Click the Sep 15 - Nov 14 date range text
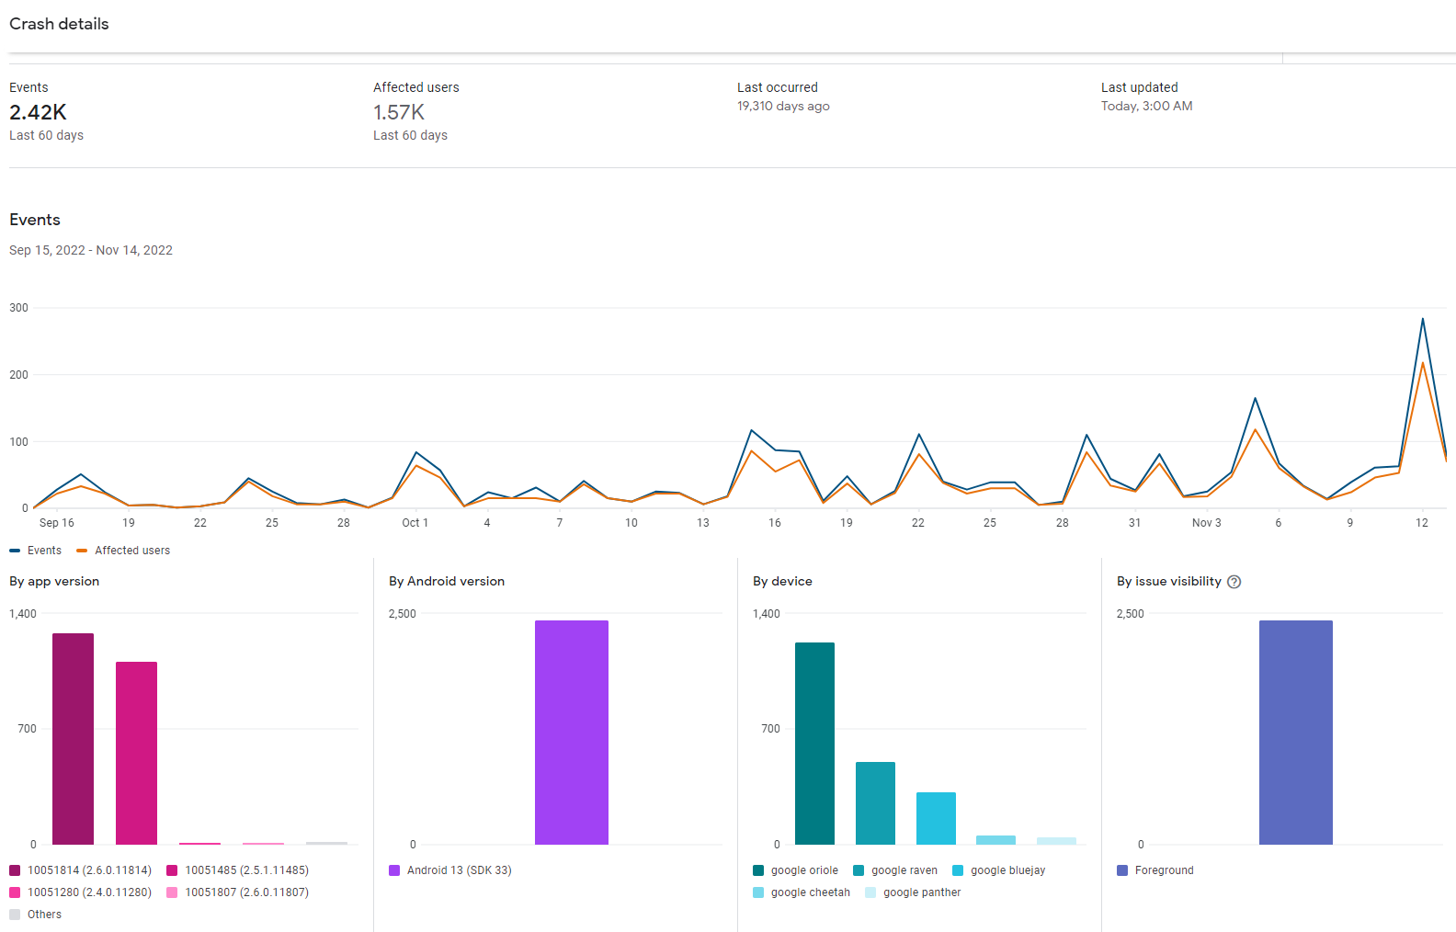 click(x=91, y=250)
